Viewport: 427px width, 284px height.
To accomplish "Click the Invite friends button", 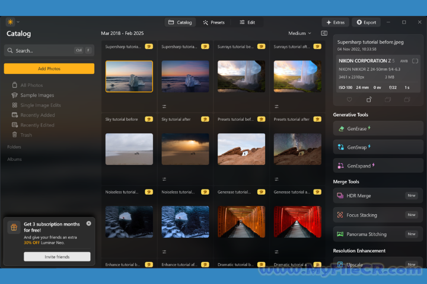I will tap(57, 257).
